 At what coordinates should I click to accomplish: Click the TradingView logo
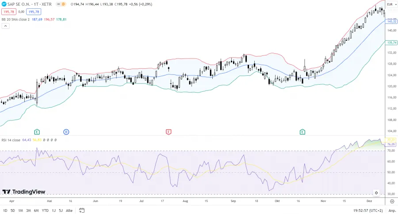click(x=24, y=192)
